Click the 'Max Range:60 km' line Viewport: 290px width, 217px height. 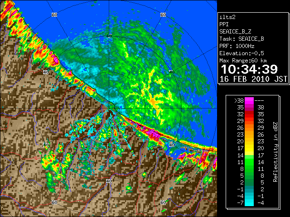coord(243,61)
